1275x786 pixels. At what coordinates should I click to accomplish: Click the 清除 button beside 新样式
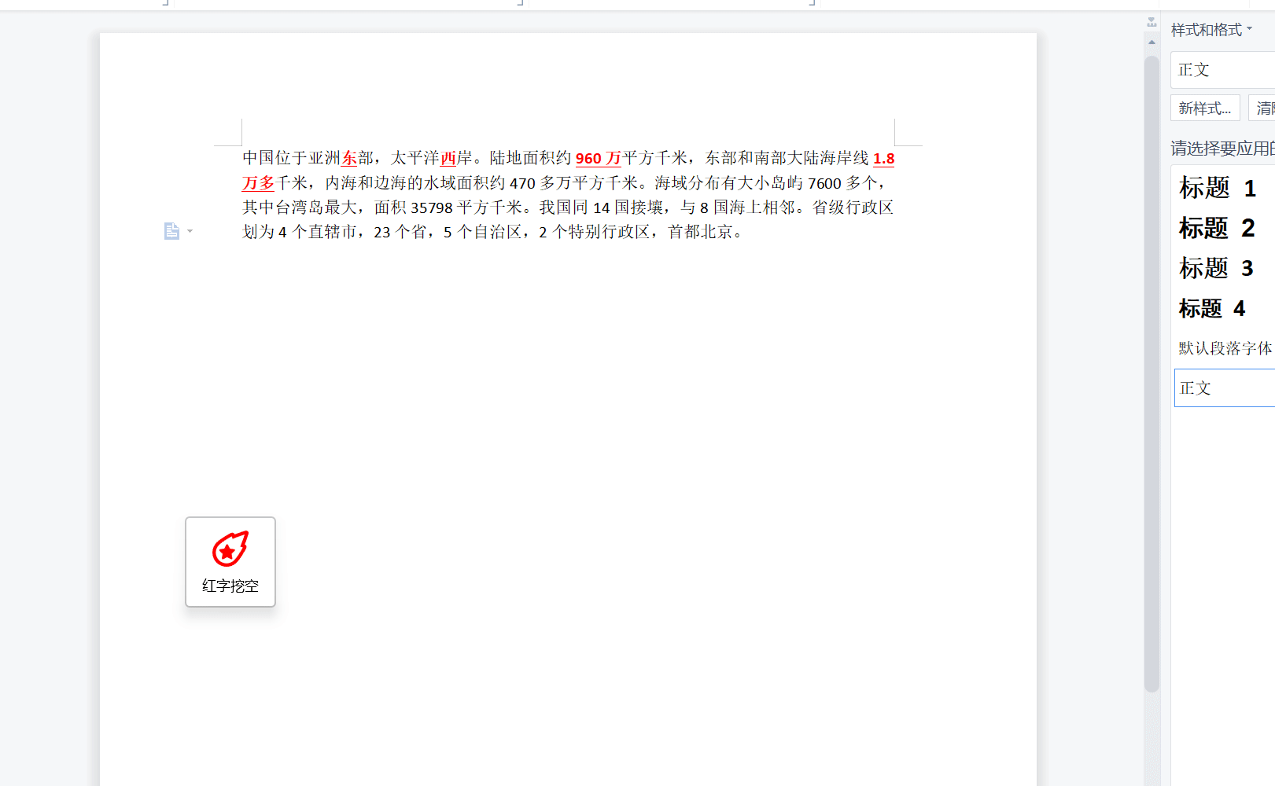point(1263,108)
